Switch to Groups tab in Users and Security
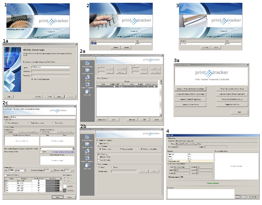The width and height of the screenshot is (262, 205). click(99, 78)
